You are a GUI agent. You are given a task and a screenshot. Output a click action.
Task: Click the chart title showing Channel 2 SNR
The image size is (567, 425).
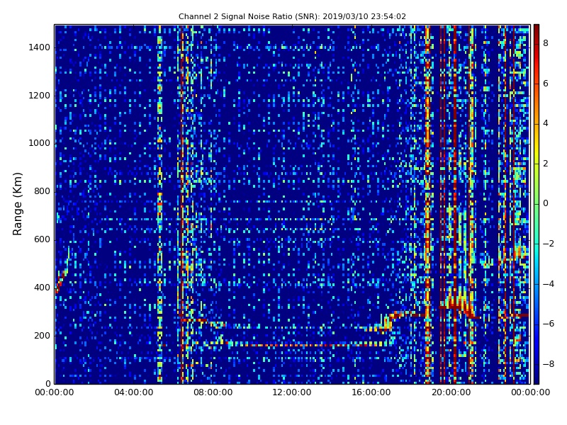tap(292, 16)
